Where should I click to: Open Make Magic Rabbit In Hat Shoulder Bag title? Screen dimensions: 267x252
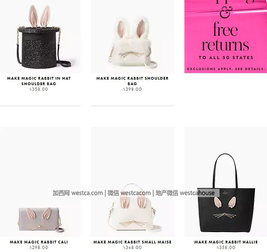[x=39, y=81]
